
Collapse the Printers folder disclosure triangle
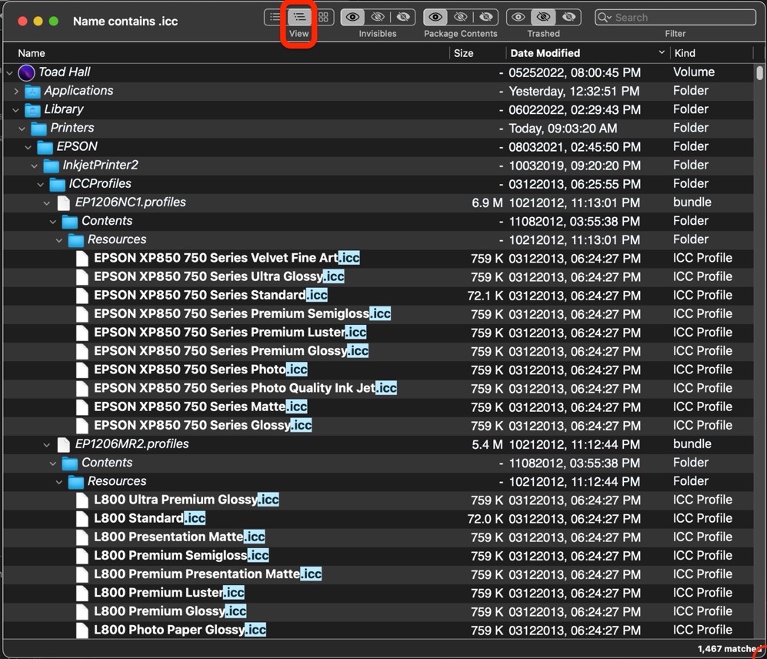point(22,128)
